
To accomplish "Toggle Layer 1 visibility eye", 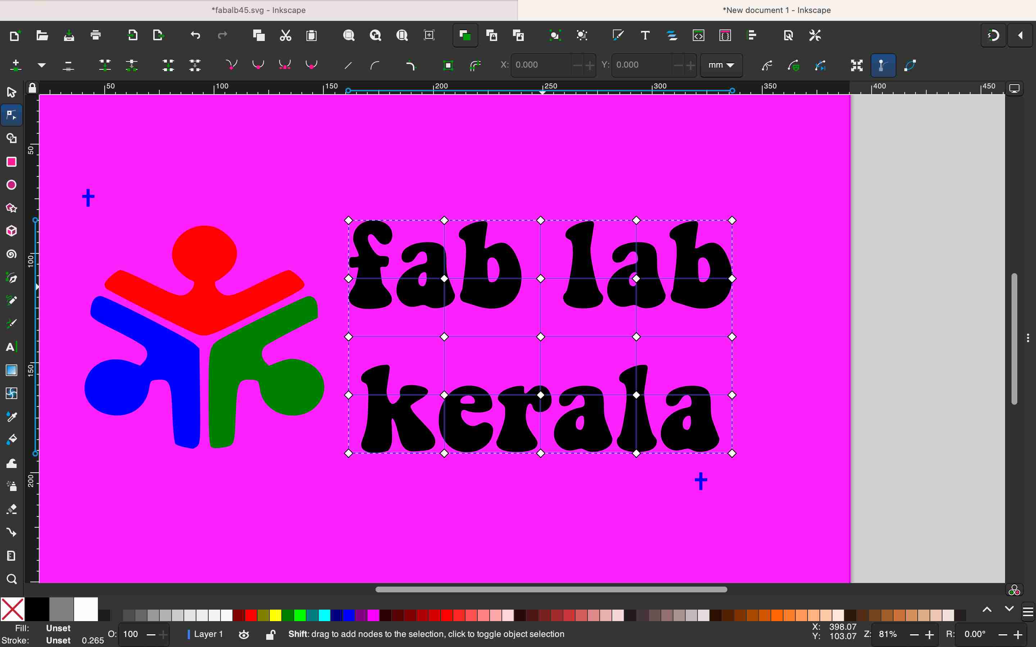I will 244,634.
